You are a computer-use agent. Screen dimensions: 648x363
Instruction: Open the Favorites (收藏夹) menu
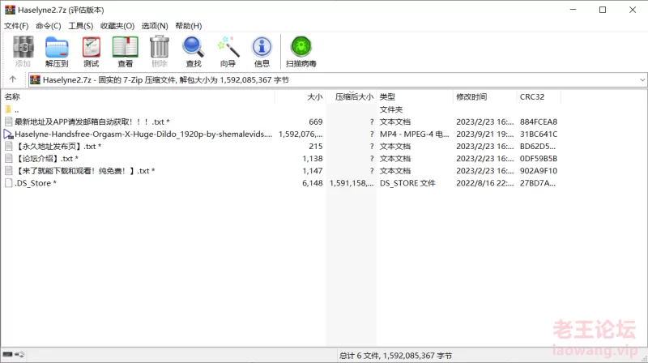pos(117,26)
